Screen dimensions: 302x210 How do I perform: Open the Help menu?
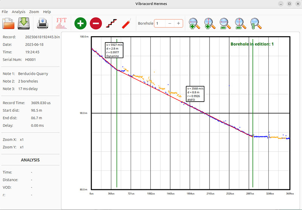point(47,12)
